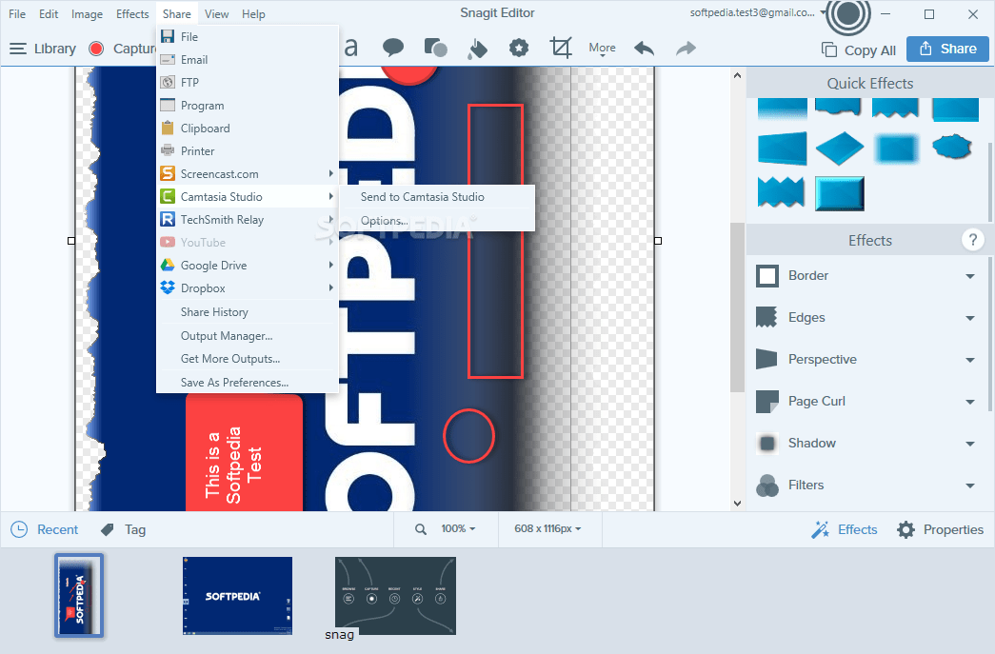
Task: Show Recent captures clock icon
Action: click(19, 529)
